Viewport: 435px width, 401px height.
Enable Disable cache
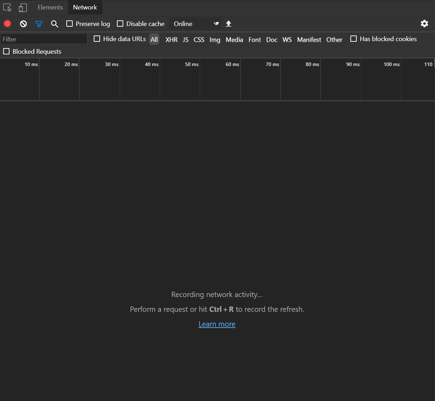(120, 24)
